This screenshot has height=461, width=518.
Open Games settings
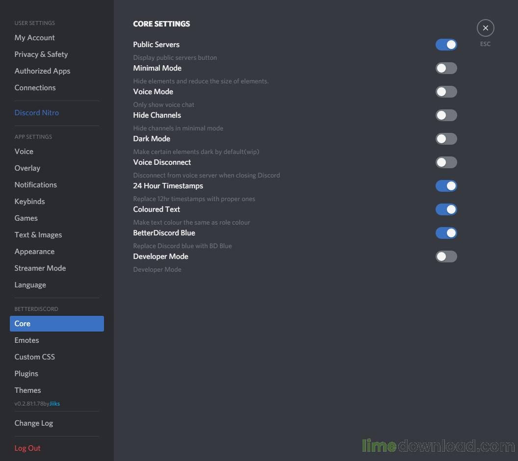point(57,218)
